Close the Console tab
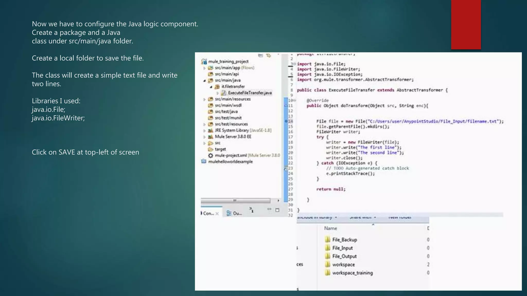Image resolution: width=527 pixels, height=296 pixels. click(x=217, y=214)
